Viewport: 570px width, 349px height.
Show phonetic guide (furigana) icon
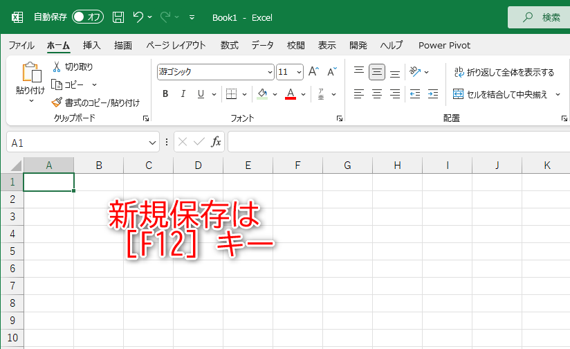click(321, 94)
